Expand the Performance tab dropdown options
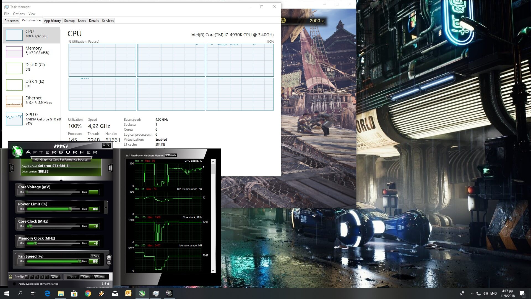 [x=31, y=20]
